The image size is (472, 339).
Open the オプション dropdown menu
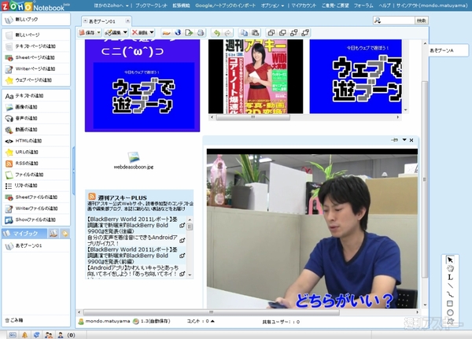tap(272, 6)
